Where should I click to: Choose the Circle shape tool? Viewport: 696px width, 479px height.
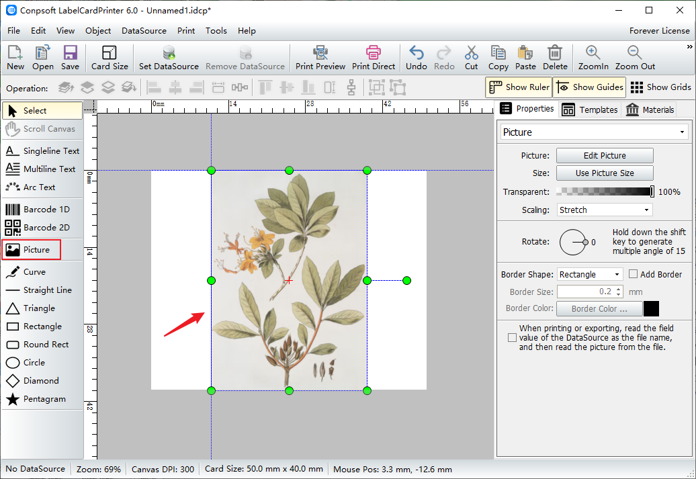point(42,363)
